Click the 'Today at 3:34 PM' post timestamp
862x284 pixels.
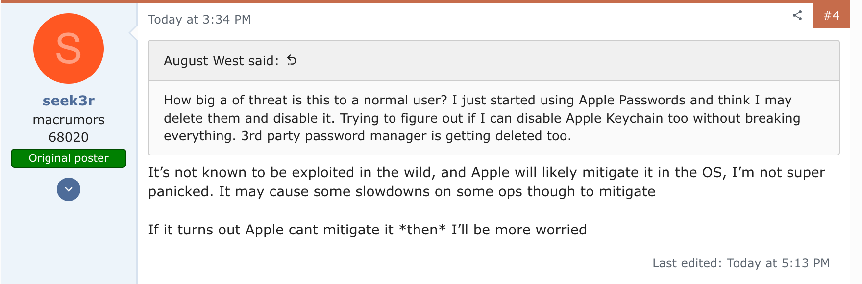click(x=199, y=20)
